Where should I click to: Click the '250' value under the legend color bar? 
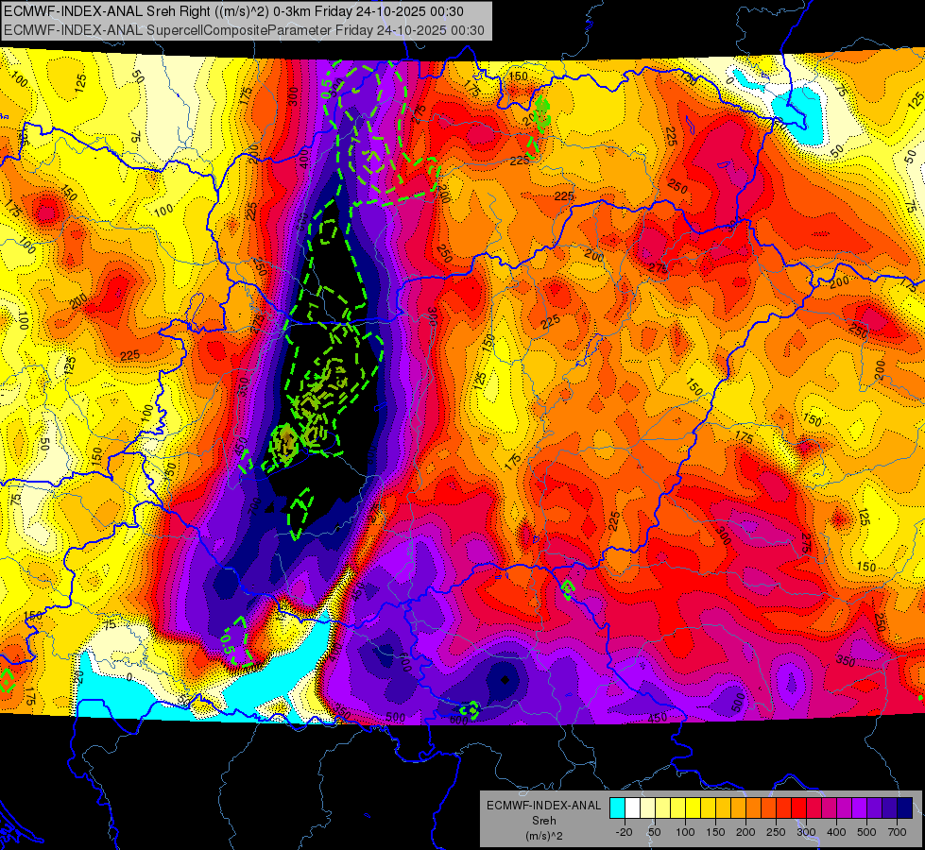[776, 832]
